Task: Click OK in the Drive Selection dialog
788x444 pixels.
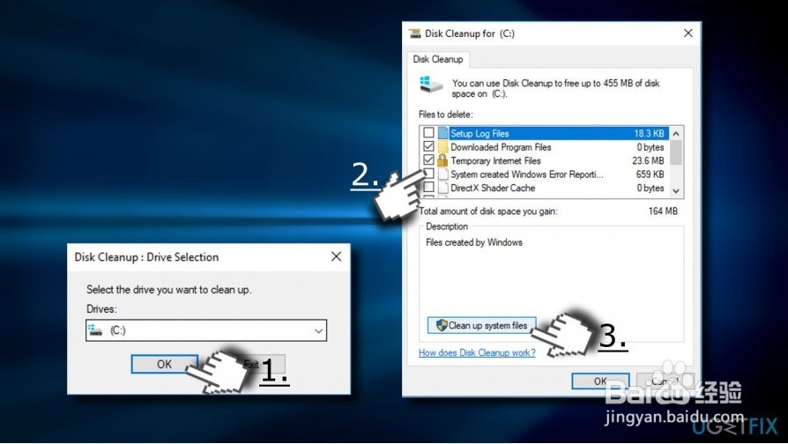Action: pyautogui.click(x=164, y=364)
